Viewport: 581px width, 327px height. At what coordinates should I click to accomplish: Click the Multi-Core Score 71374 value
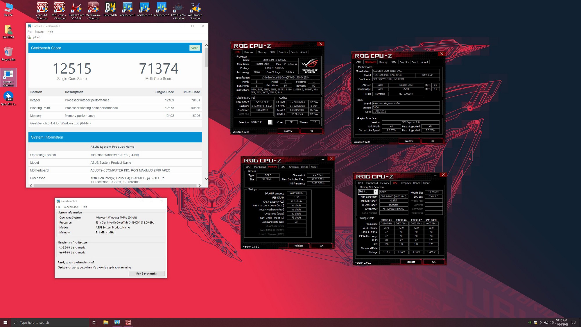(159, 69)
